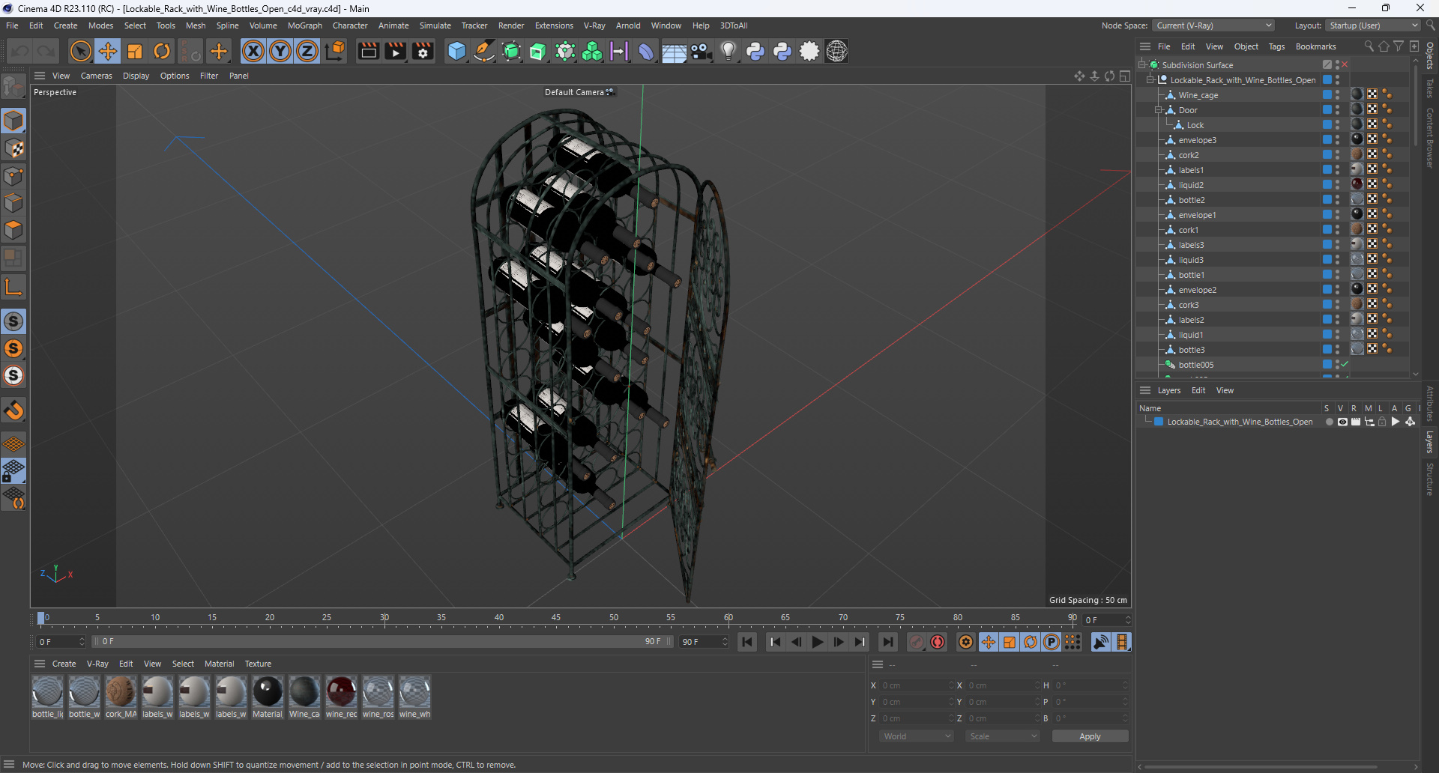Click the Camera object icon
The width and height of the screenshot is (1439, 773).
click(x=702, y=51)
